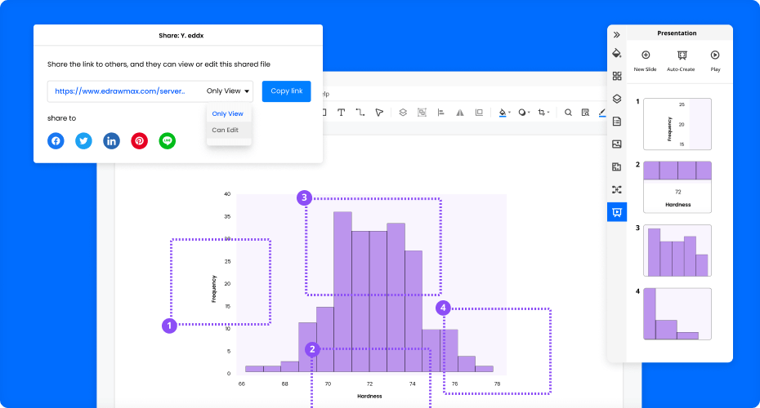Click the Size frame toolbar icon
This screenshot has width=760, height=408.
point(479,113)
